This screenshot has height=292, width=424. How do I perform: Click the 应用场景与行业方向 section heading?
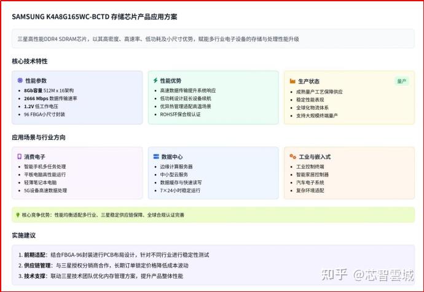click(x=39, y=137)
